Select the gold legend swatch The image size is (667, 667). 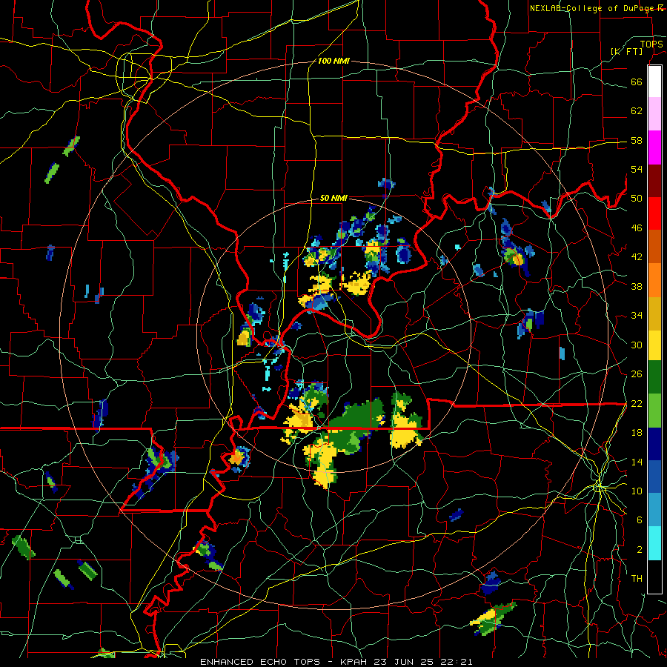[654, 313]
